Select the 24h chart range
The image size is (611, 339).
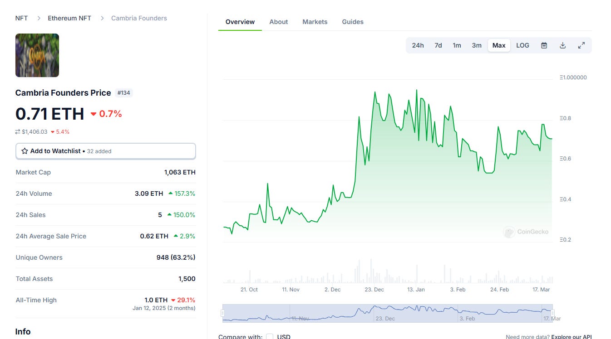[x=418, y=45]
